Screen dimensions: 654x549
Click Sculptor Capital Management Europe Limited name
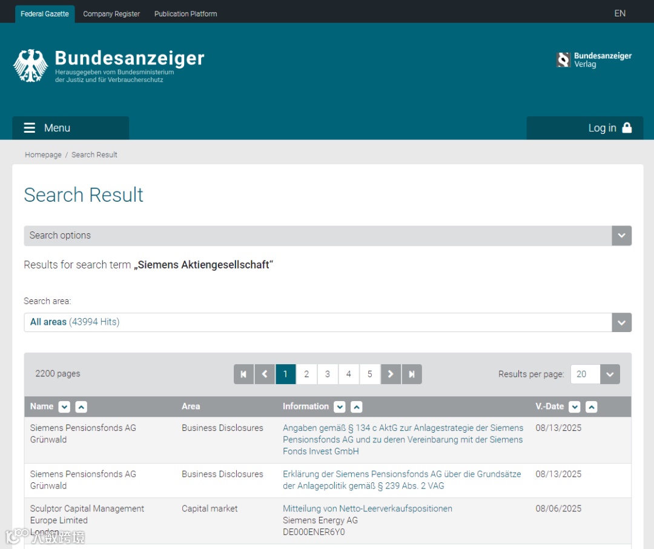[x=87, y=514]
